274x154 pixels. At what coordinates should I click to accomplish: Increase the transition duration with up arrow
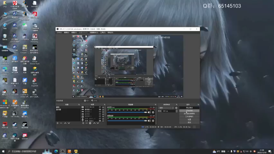[176, 110]
